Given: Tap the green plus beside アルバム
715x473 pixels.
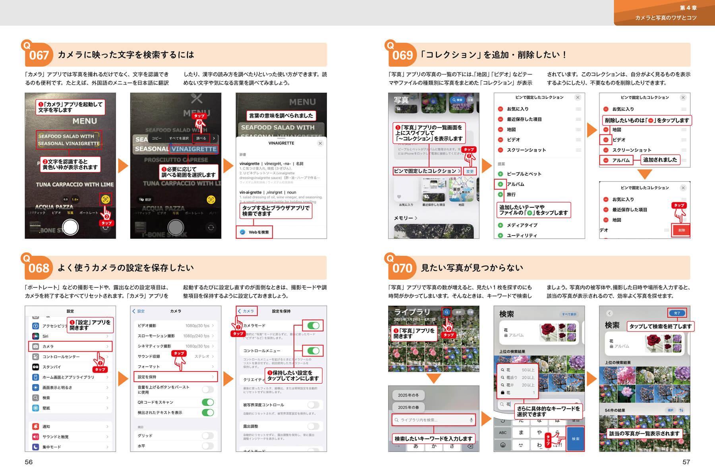Looking at the screenshot, I should [x=500, y=184].
